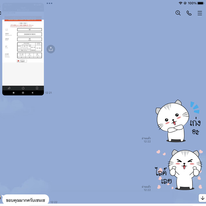Tap the N5 level field in screenshot
The width and height of the screenshot is (206, 206).
click(x=29, y=30)
